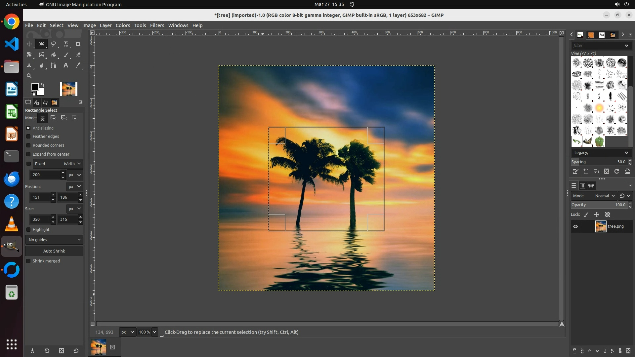Viewport: 635px width, 357px height.
Task: Open the zoom level 100% dropdown
Action: [x=154, y=332]
